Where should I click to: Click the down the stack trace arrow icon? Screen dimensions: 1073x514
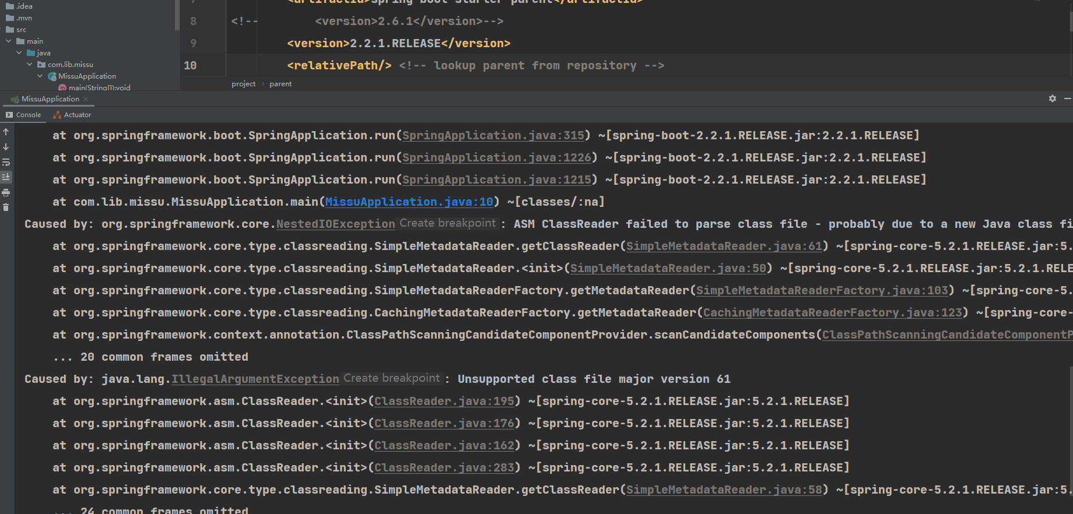pos(6,147)
